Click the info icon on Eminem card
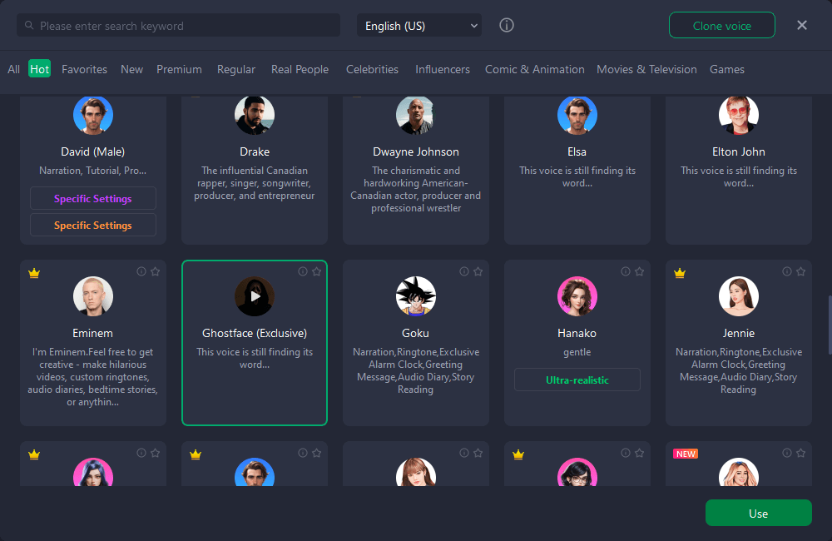The height and width of the screenshot is (541, 832). tap(141, 271)
